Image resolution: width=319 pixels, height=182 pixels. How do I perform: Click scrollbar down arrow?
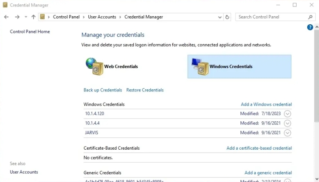coord(317,179)
